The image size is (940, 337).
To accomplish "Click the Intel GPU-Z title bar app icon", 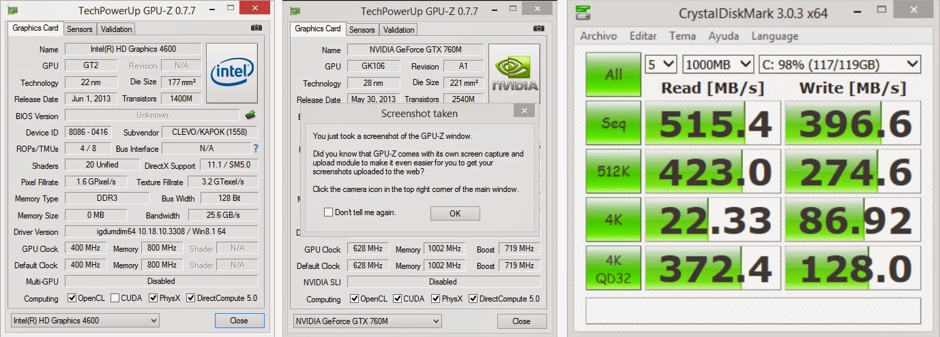I will [x=11, y=11].
